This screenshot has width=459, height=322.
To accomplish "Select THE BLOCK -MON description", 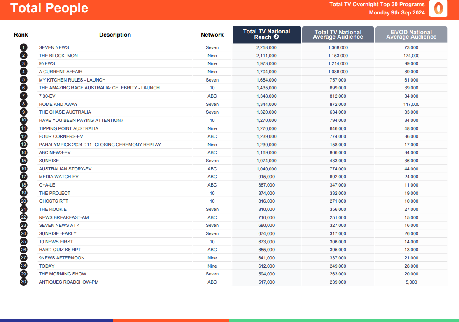I will (x=58, y=56).
